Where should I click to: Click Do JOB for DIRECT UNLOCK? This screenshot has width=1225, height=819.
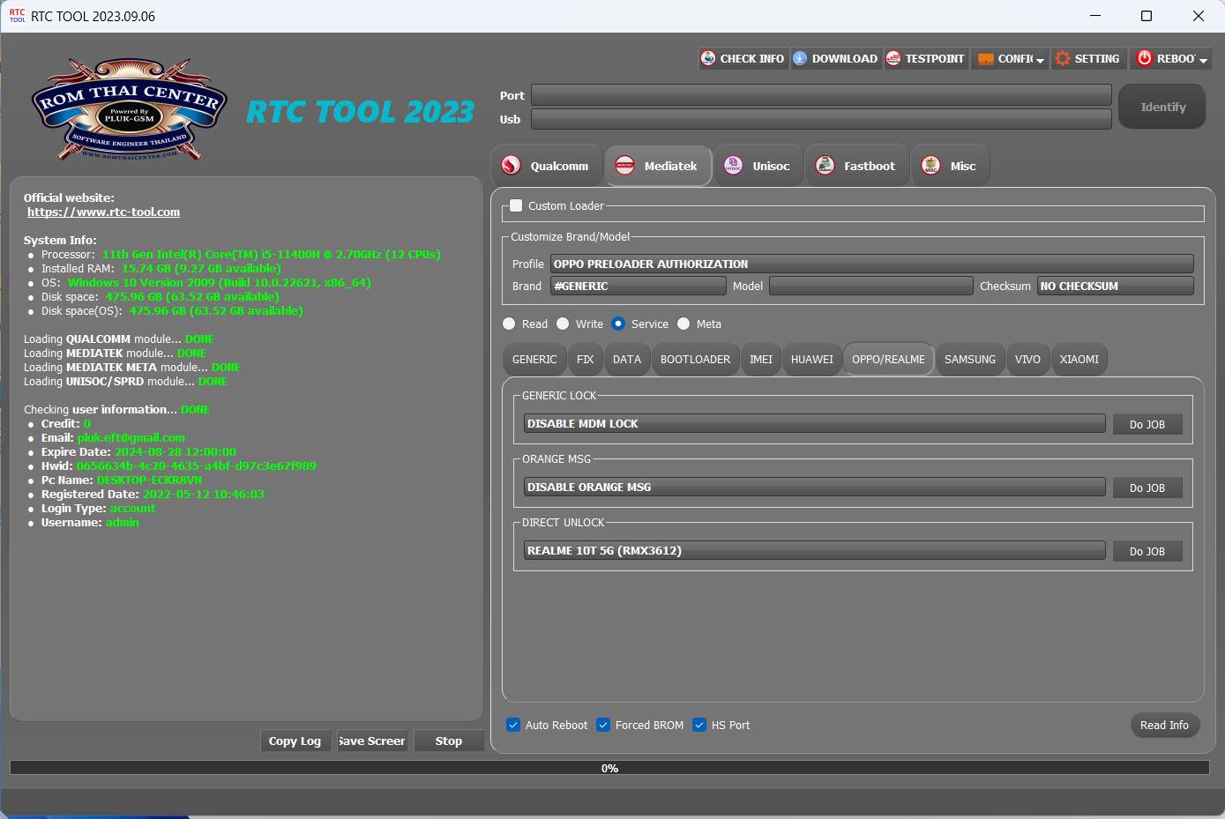click(1147, 551)
